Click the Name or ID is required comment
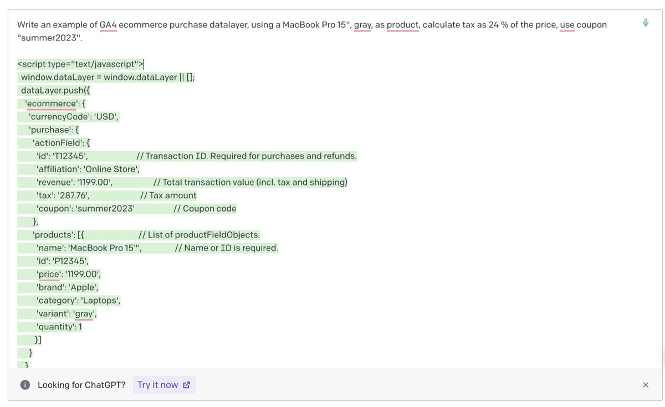Screen dimensions: 665x407 (x=227, y=248)
